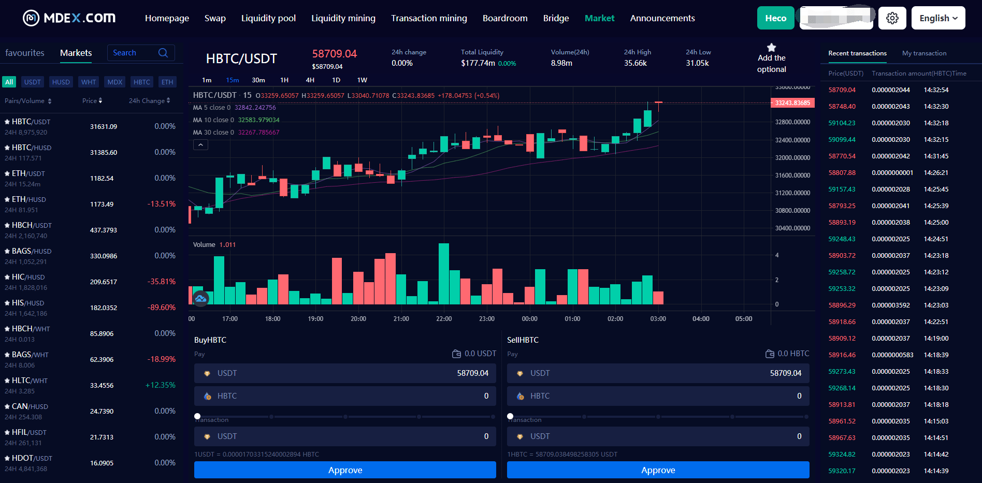Click the Buy slider midpoint marker
The image size is (982, 483).
pos(345,416)
